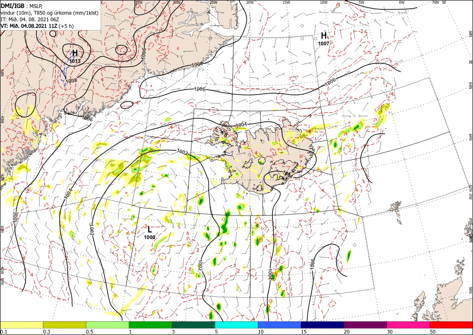This screenshot has width=473, height=335.
Task: Click the "35W" longitude label
Action: 139,2
